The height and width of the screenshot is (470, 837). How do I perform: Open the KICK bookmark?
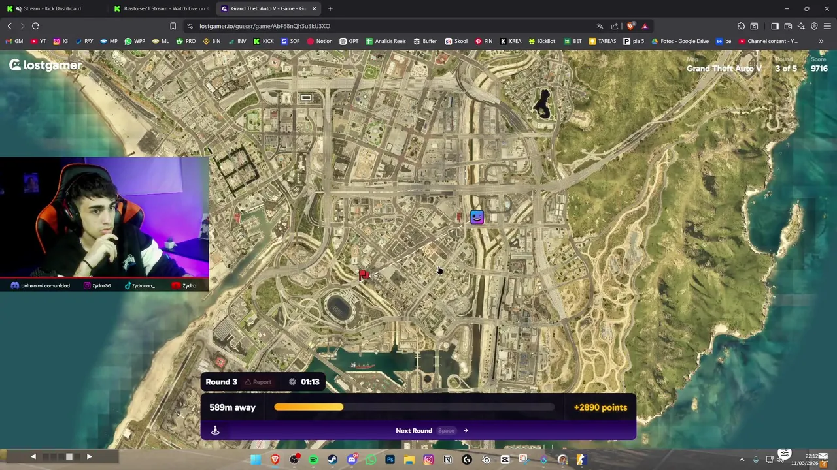263,41
